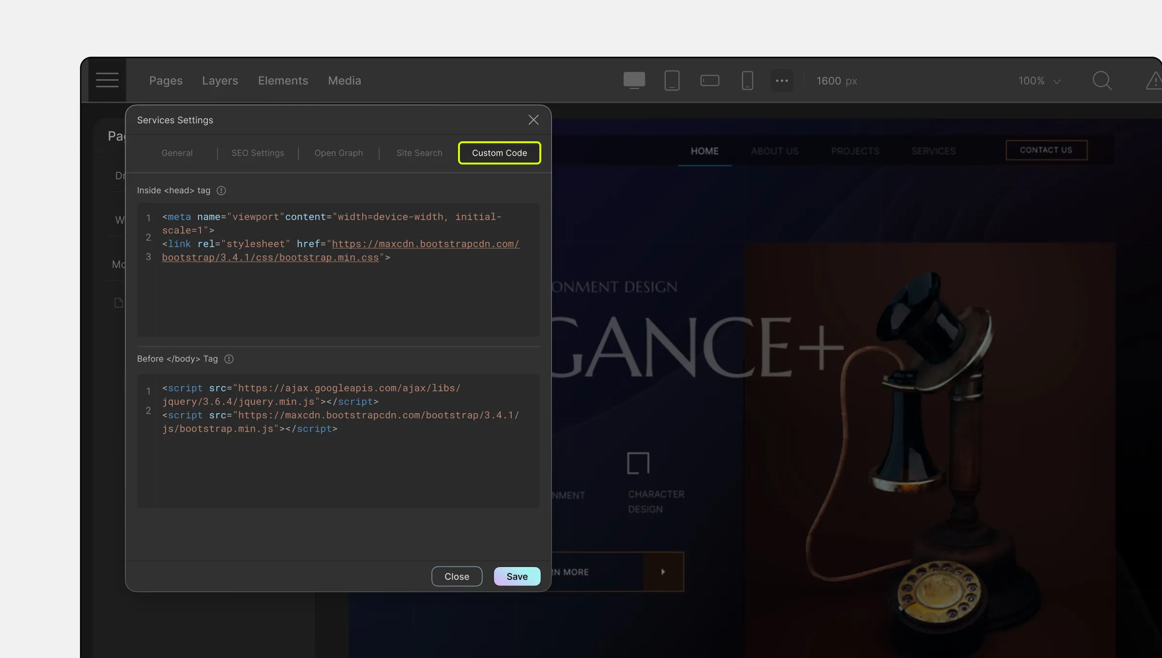The width and height of the screenshot is (1162, 658).
Task: Click the Close button in the dialog
Action: click(457, 576)
